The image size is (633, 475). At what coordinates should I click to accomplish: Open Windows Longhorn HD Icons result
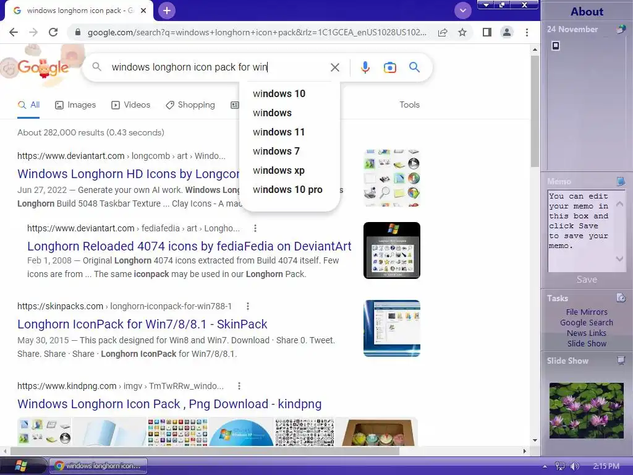129,174
